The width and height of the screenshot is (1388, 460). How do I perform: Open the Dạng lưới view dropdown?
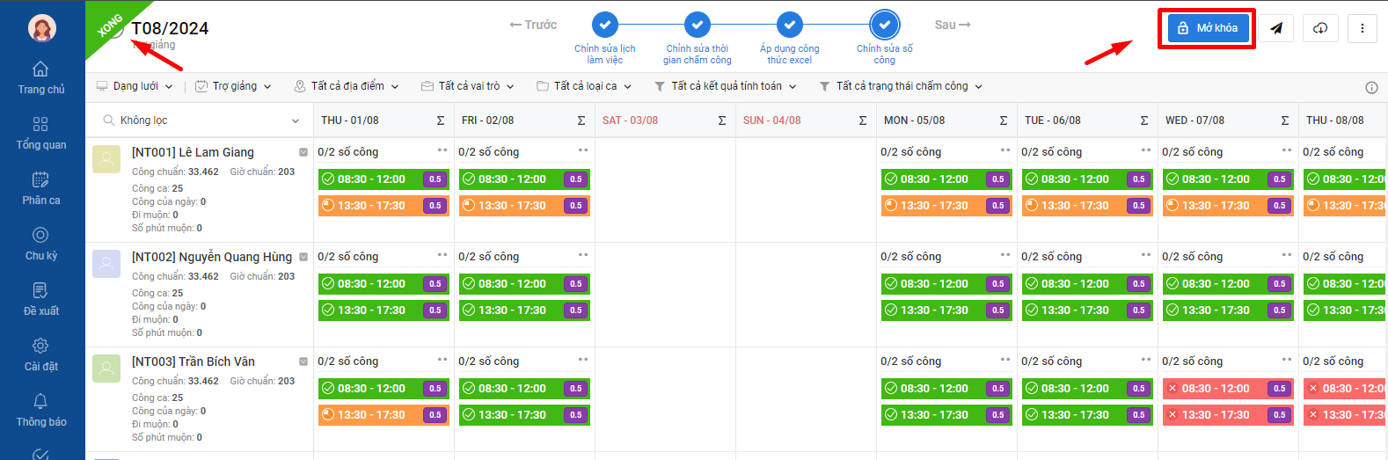tap(135, 86)
